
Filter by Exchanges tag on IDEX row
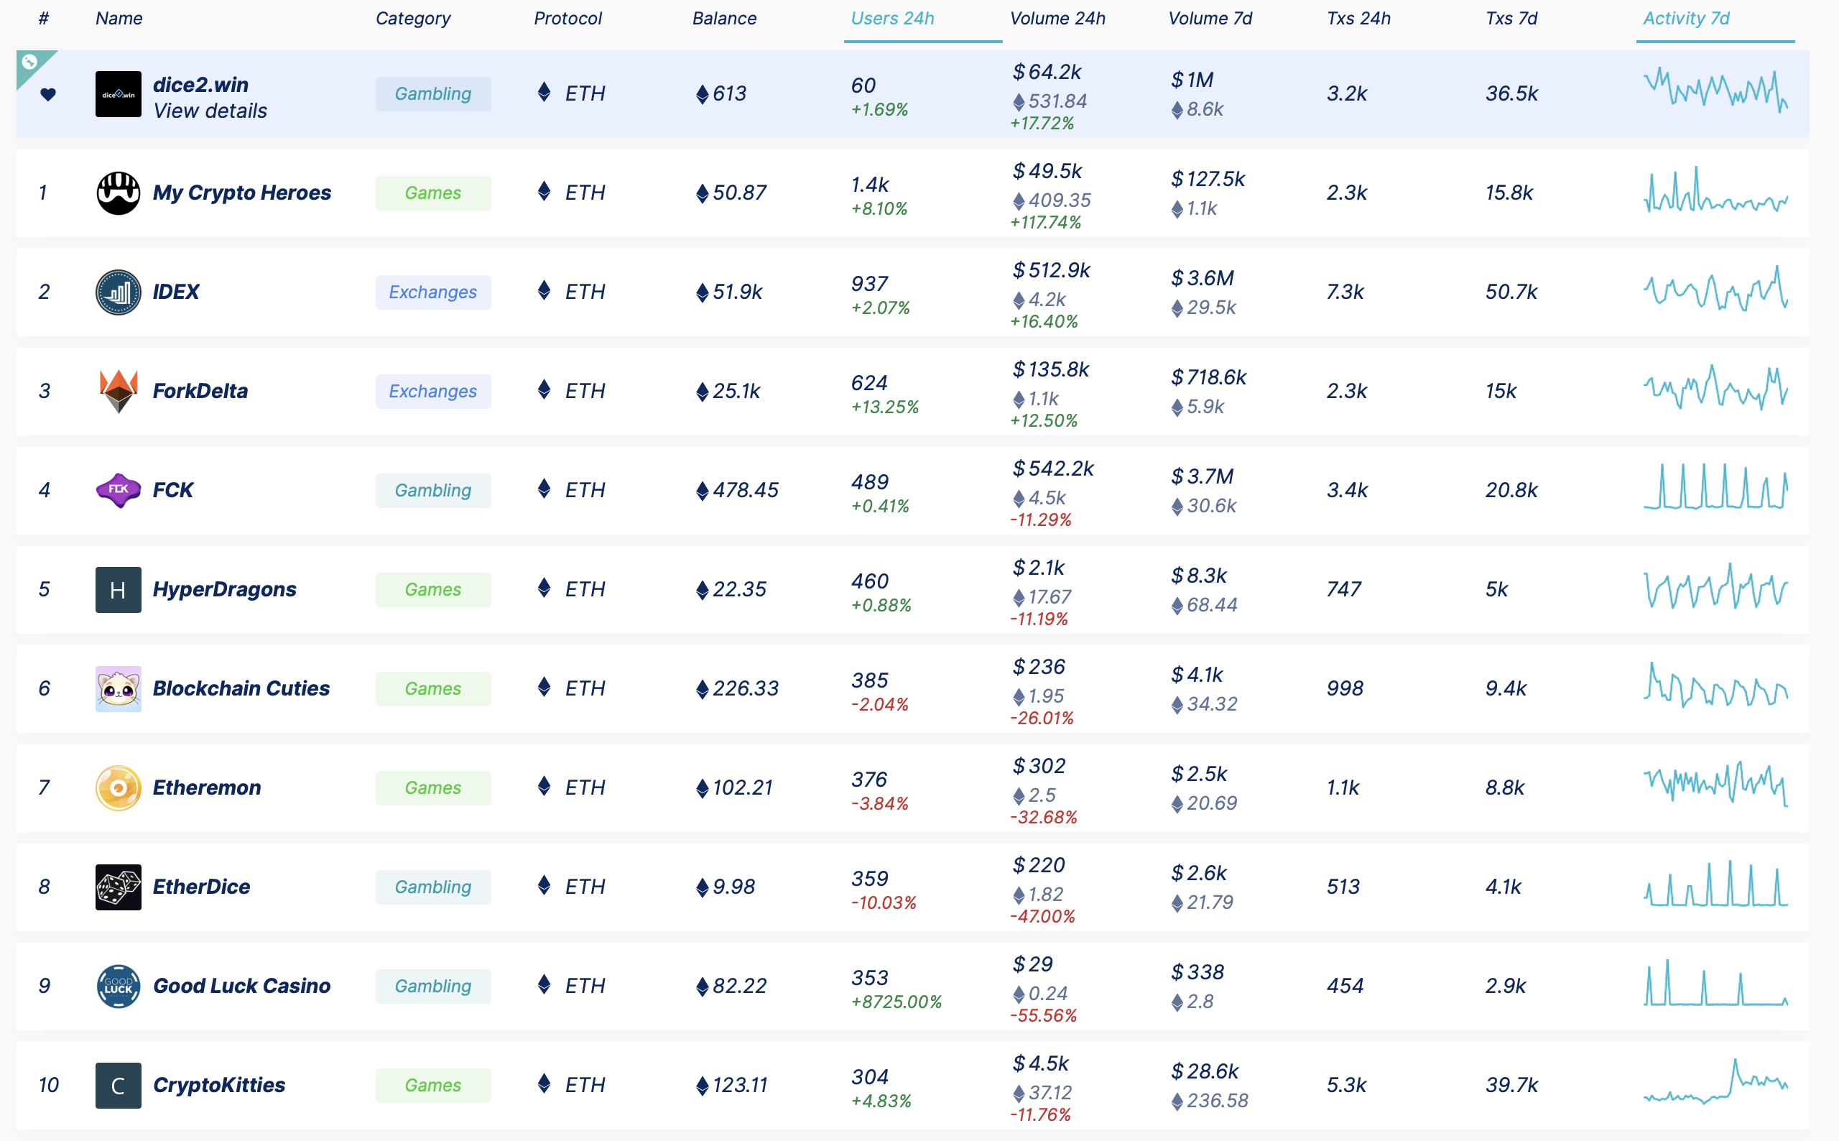point(433,292)
